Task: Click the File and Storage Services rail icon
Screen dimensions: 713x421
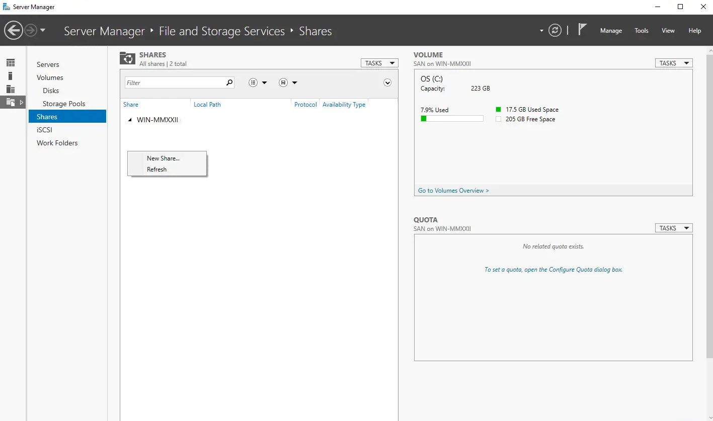Action: pos(11,102)
